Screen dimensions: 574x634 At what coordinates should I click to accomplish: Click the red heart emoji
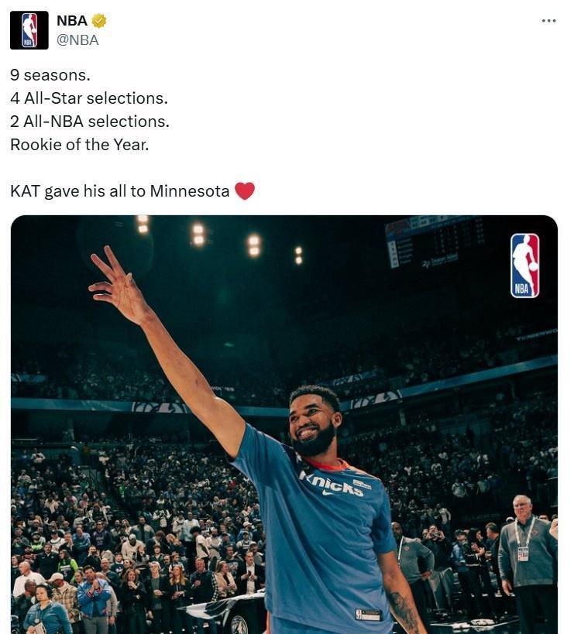point(245,190)
